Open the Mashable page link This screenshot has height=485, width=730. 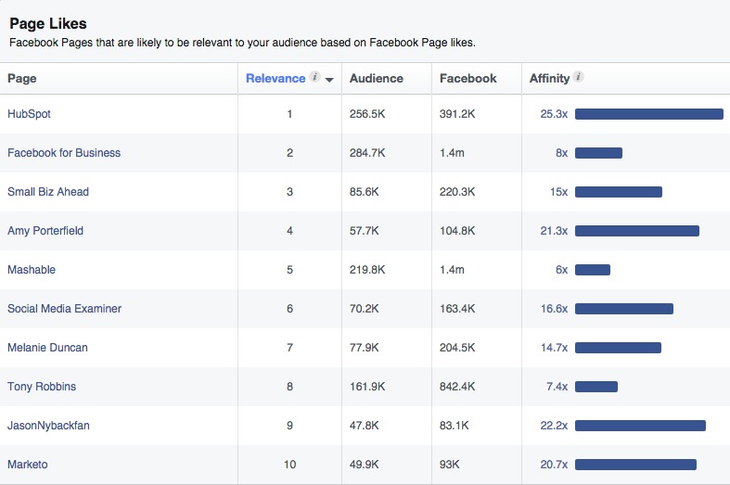coord(32,270)
